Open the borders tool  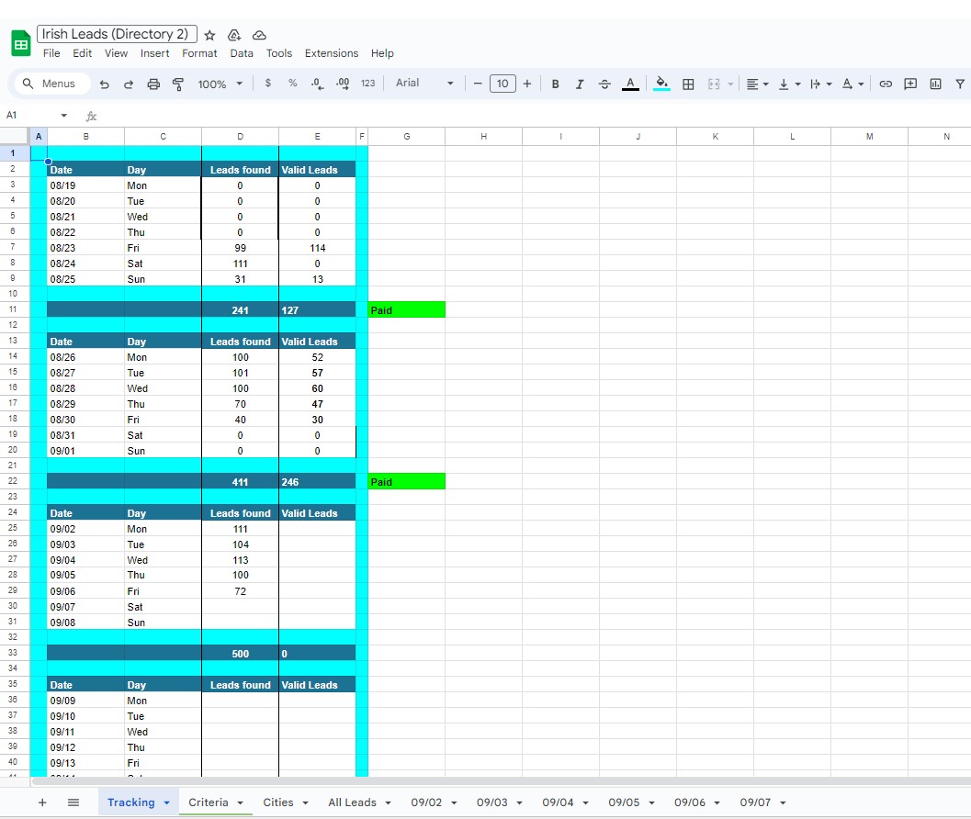688,84
